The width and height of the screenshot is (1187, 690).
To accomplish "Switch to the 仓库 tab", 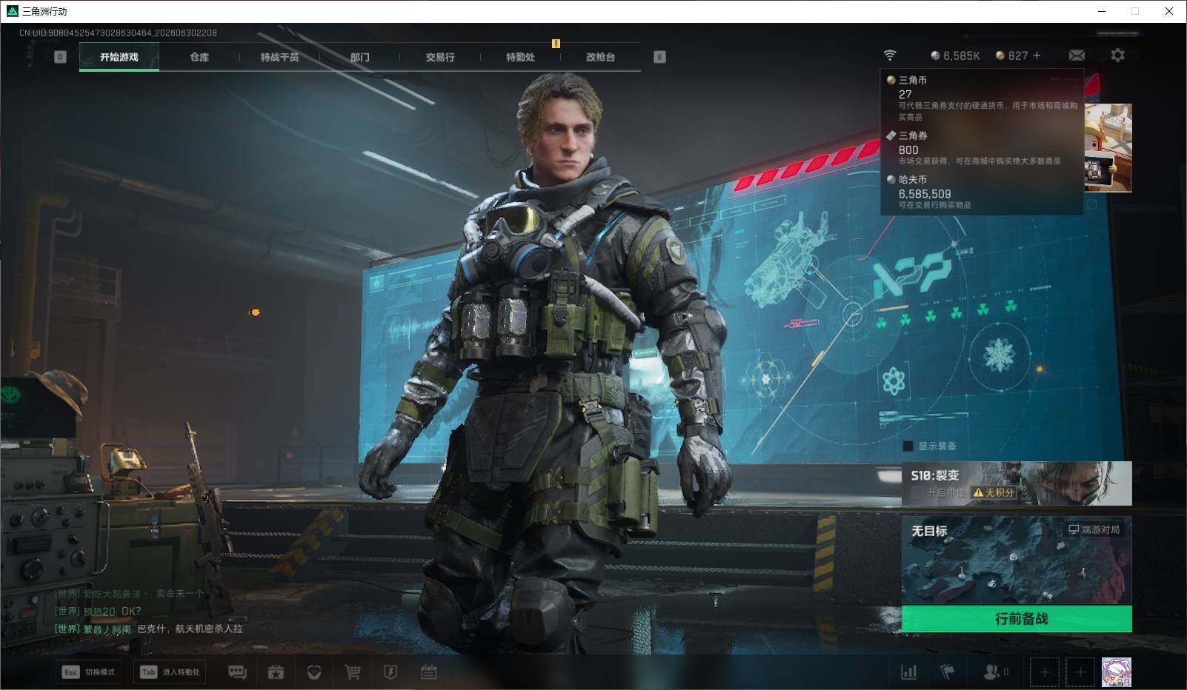I will tap(199, 57).
